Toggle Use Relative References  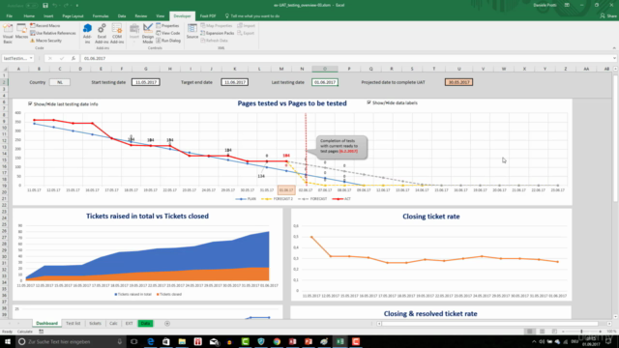[x=53, y=33]
